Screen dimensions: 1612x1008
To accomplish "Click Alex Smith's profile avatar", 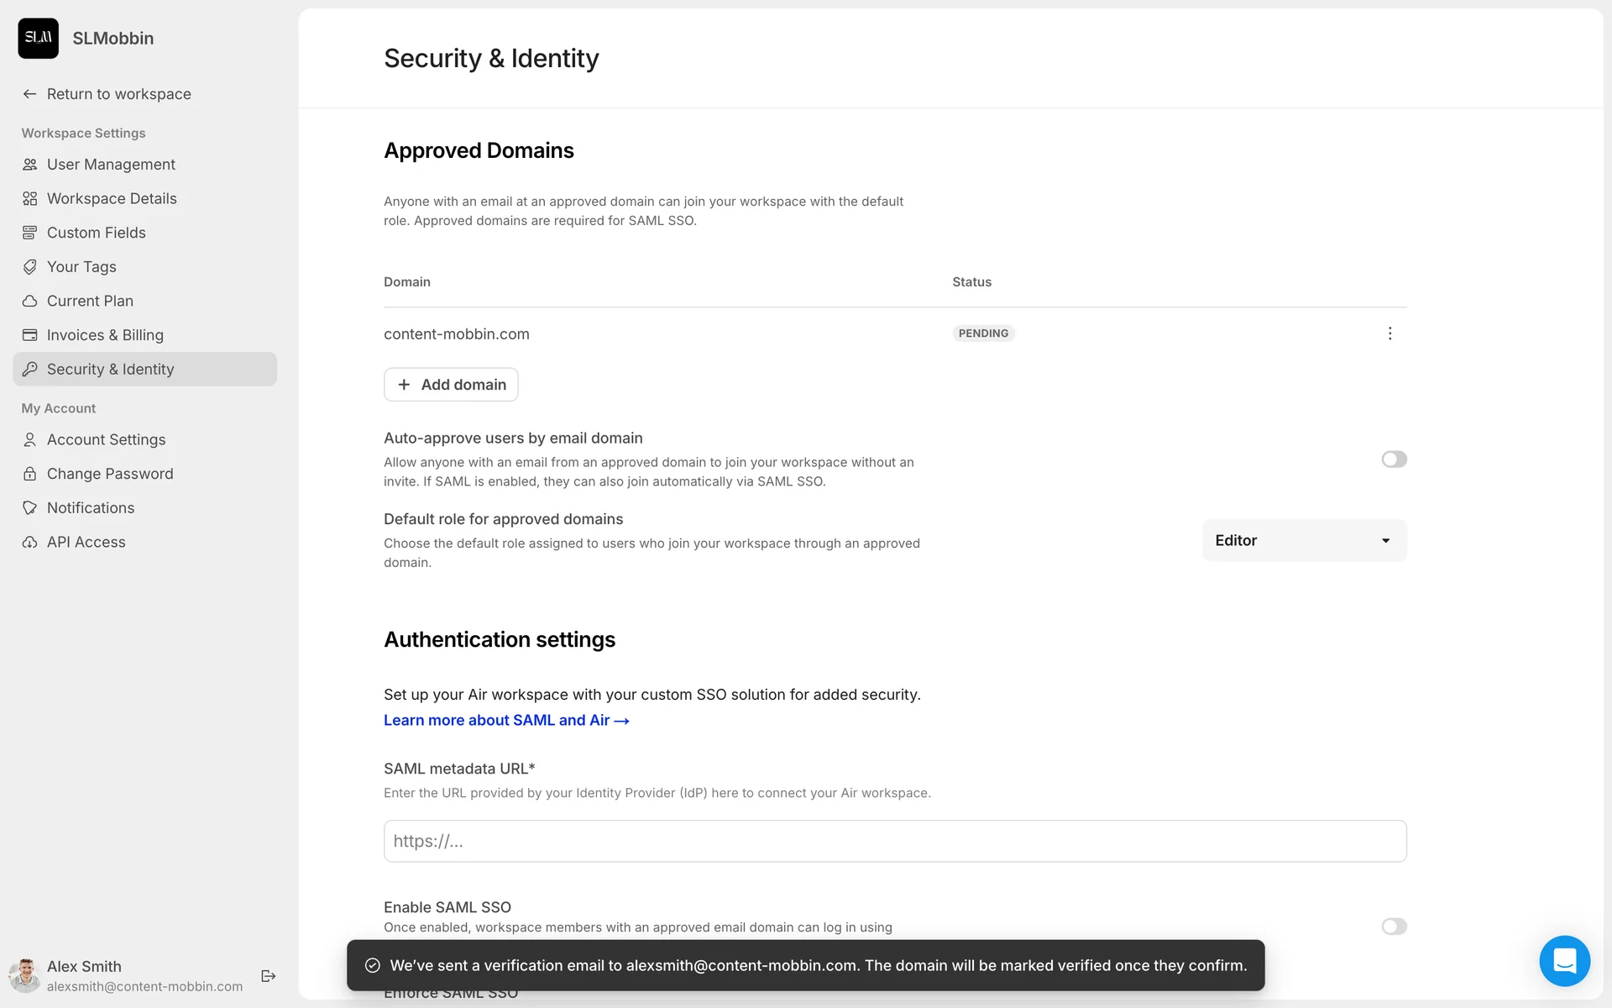I will pos(25,975).
